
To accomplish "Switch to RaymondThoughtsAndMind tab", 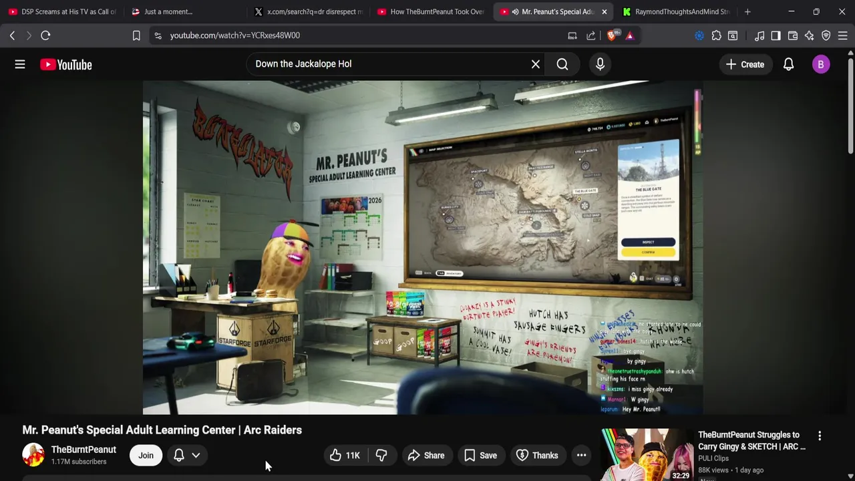I will [x=676, y=11].
